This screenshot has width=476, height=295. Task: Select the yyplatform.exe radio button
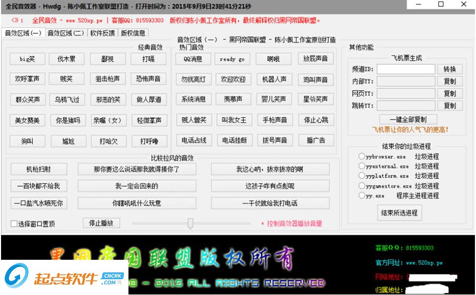click(x=362, y=176)
